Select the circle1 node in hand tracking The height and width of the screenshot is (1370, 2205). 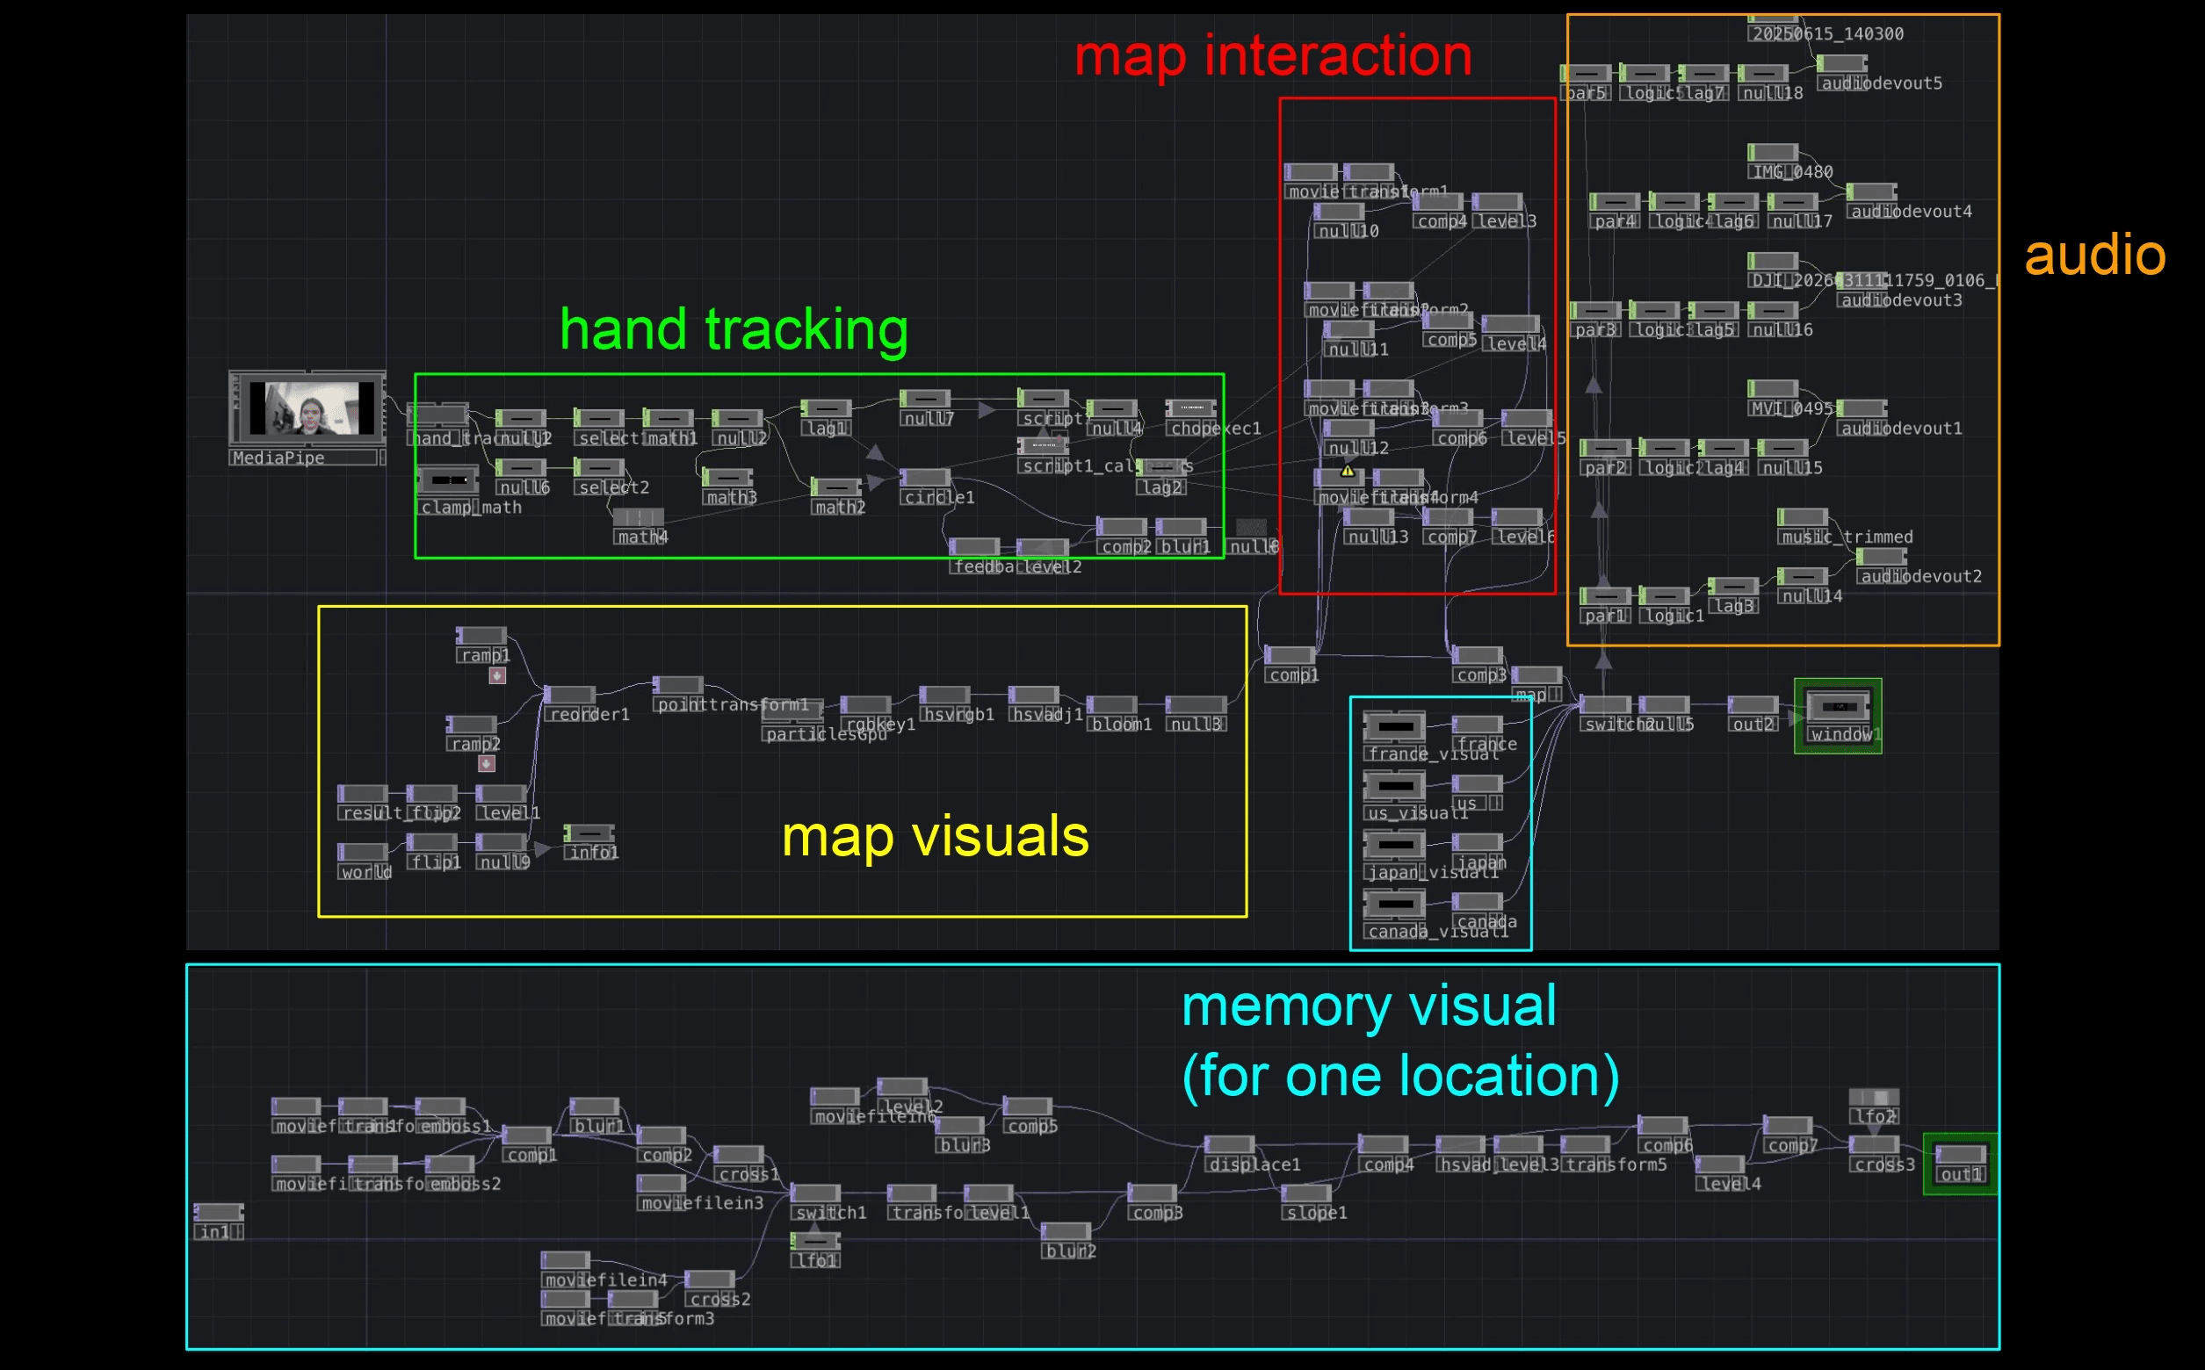[924, 478]
